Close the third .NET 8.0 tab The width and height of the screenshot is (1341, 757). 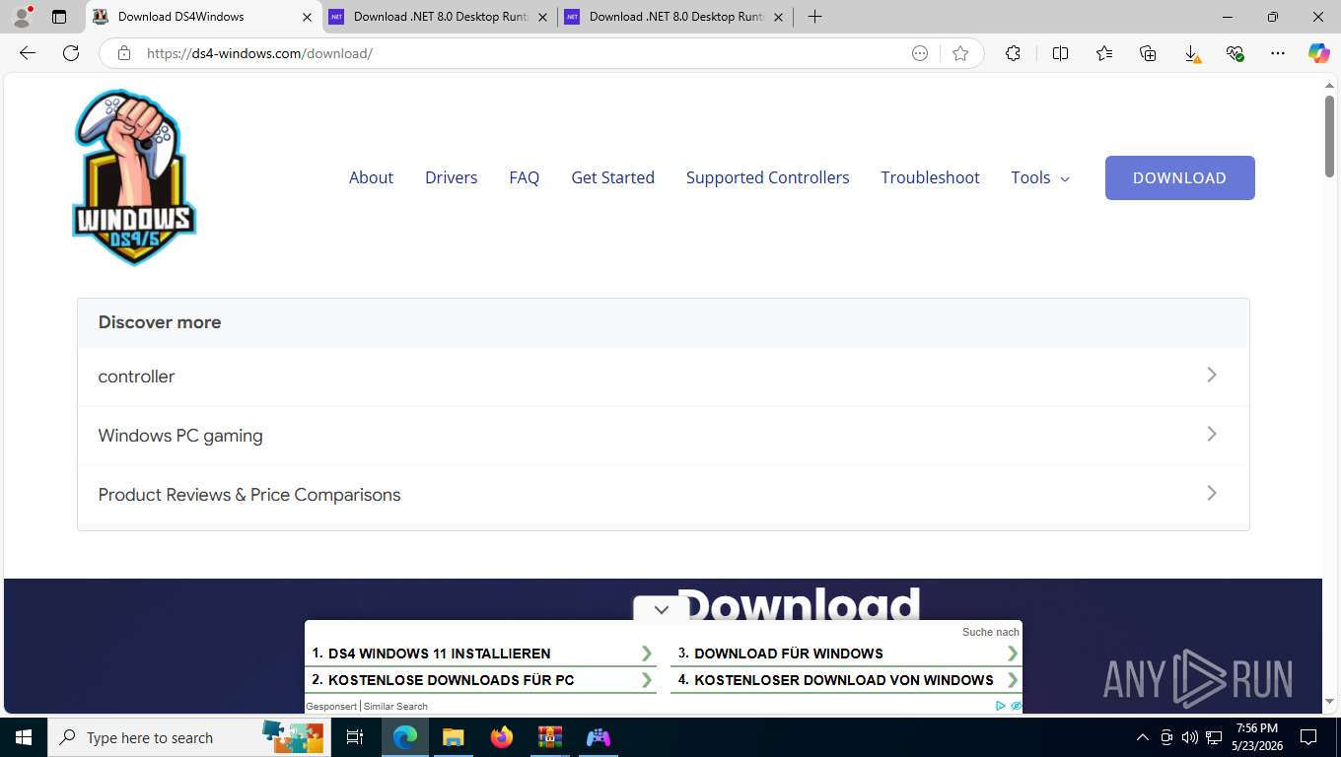click(x=778, y=17)
